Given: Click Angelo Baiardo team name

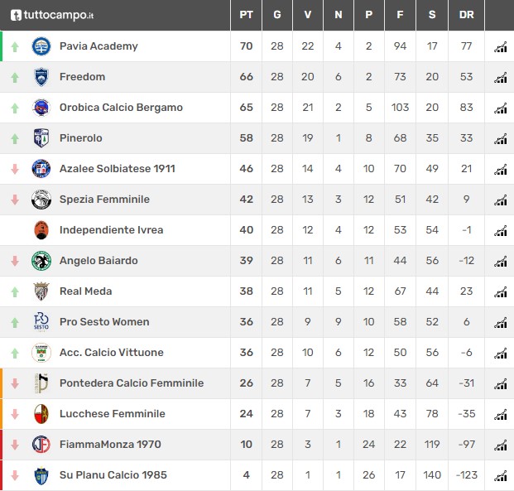Looking at the screenshot, I should pyautogui.click(x=98, y=261).
